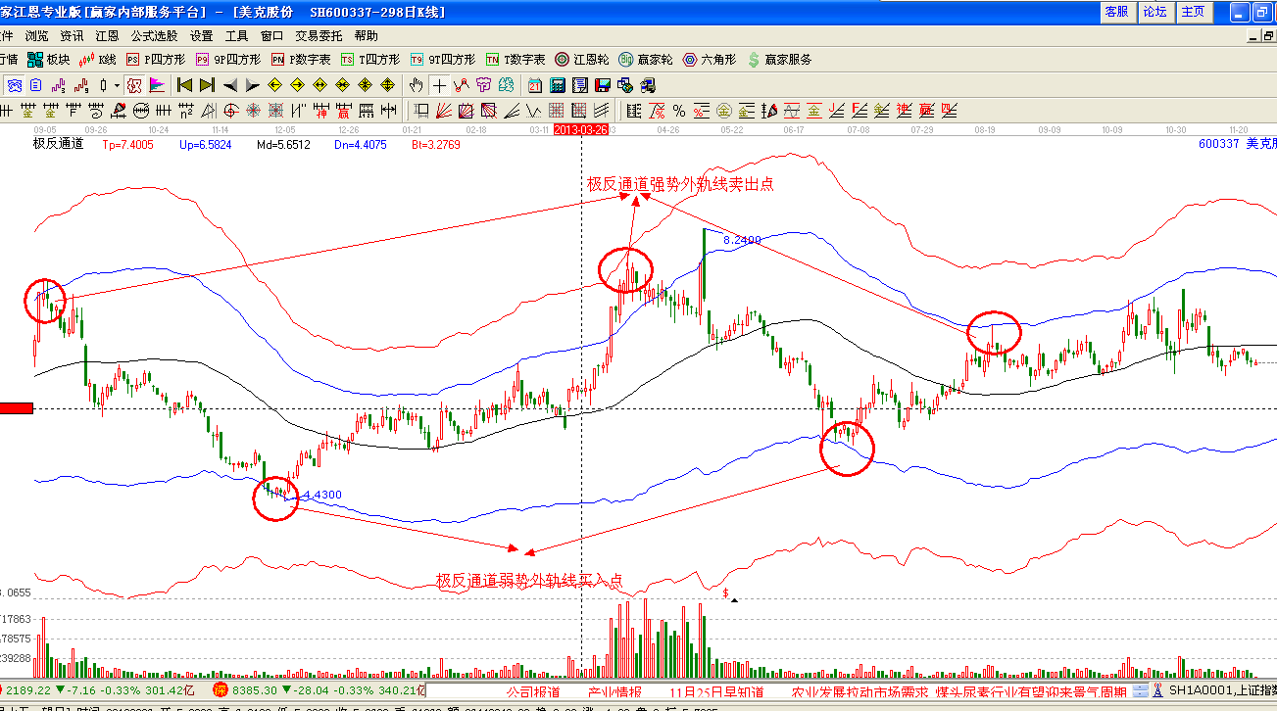Click the 客服 customer service button
Image resolution: width=1277 pixels, height=711 pixels.
1116,12
